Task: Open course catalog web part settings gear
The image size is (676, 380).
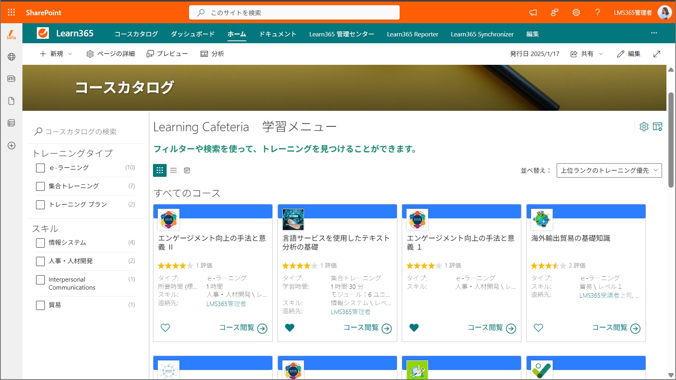Action: [644, 126]
